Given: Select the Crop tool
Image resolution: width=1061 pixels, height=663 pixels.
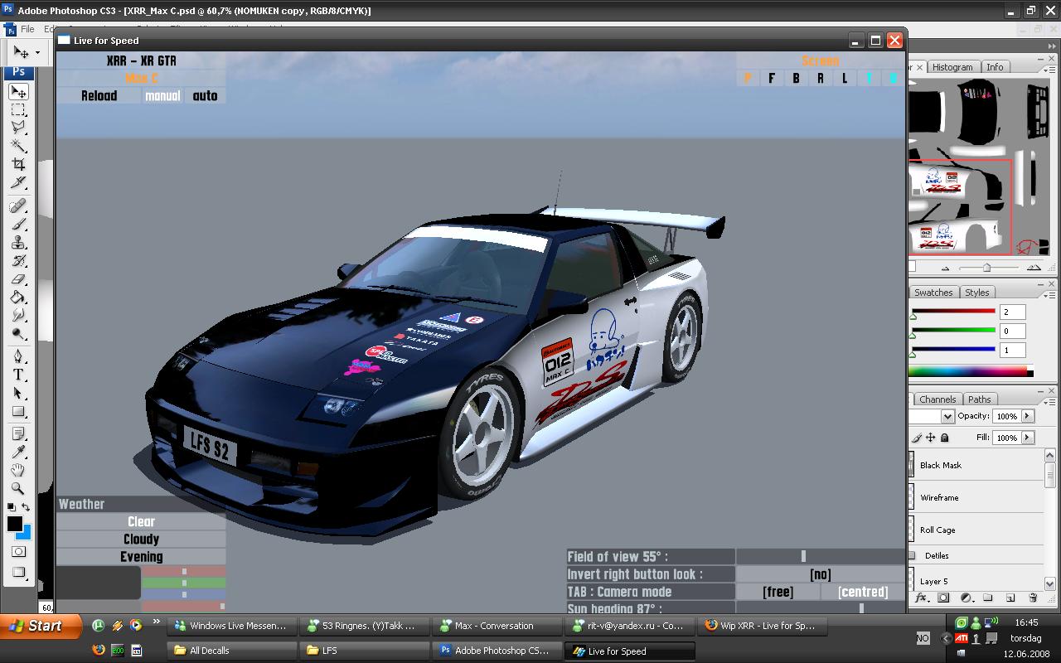Looking at the screenshot, I should pyautogui.click(x=18, y=164).
